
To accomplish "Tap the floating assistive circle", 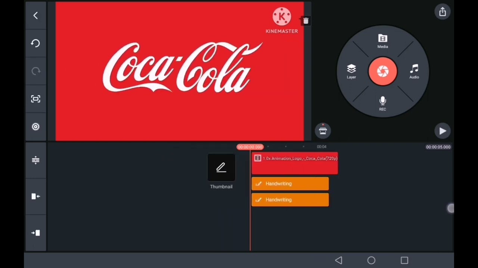I will click(x=451, y=208).
